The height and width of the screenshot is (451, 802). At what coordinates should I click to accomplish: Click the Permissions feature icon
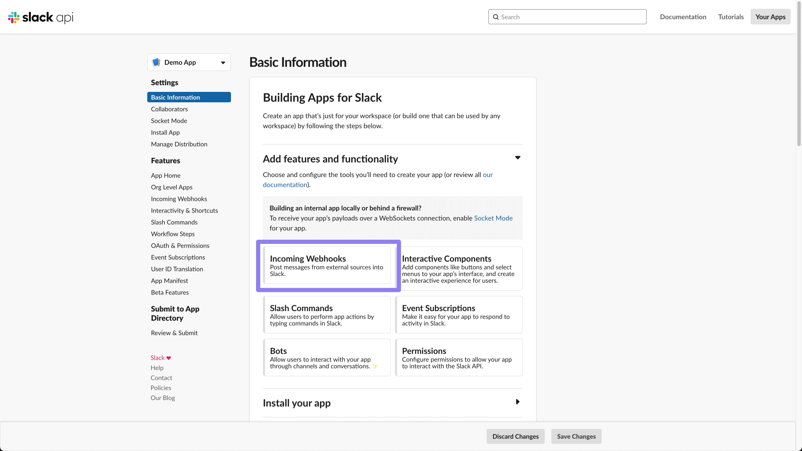click(x=459, y=357)
